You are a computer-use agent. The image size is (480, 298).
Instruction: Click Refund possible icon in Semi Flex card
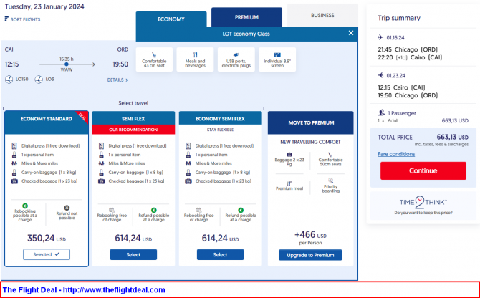[154, 210]
